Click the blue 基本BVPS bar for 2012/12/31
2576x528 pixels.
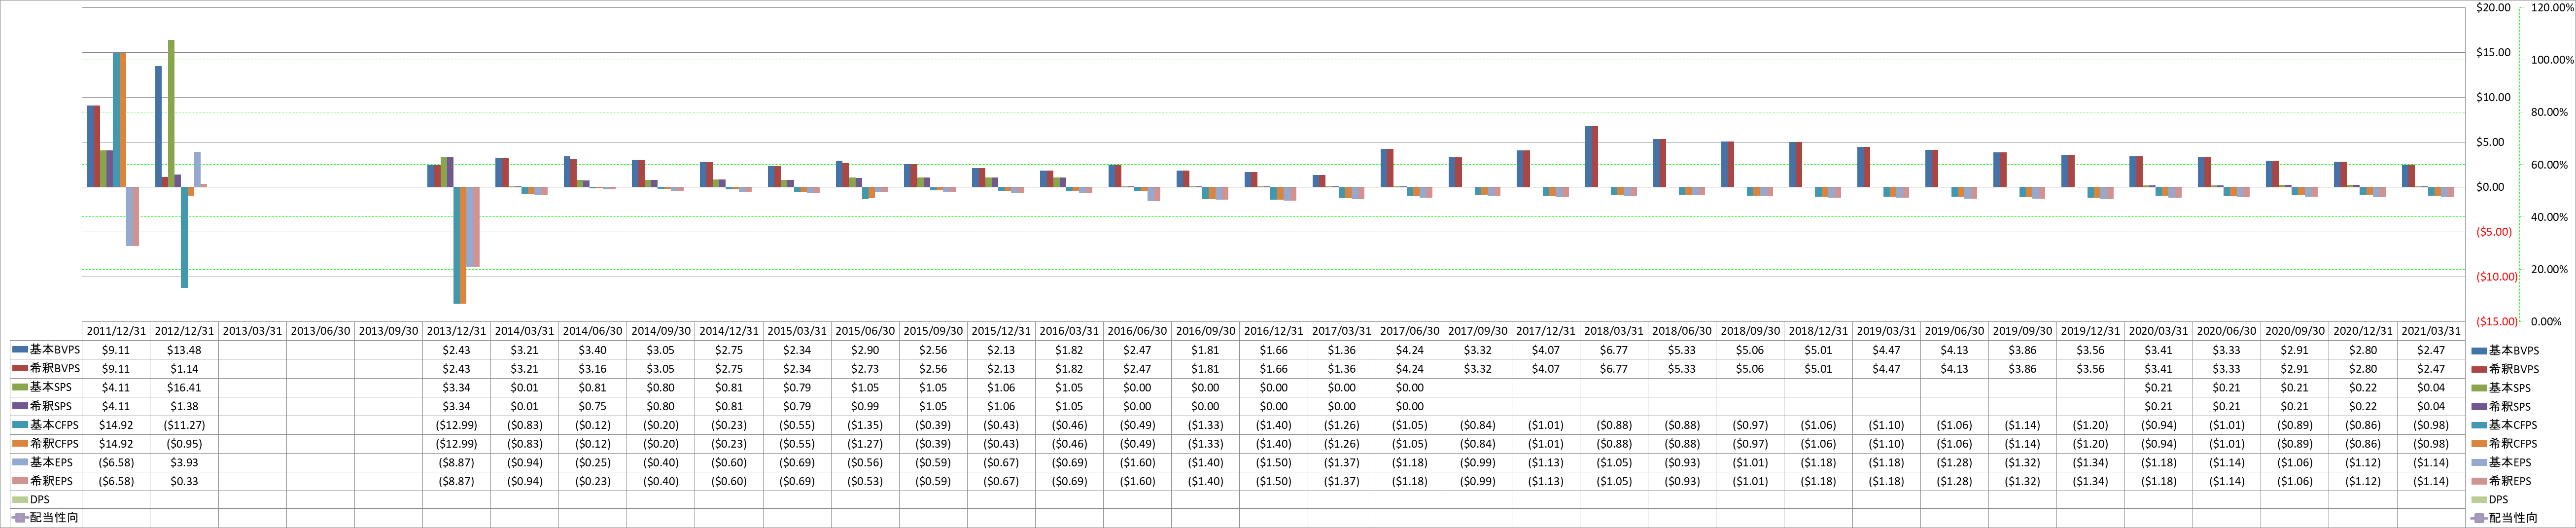point(158,127)
